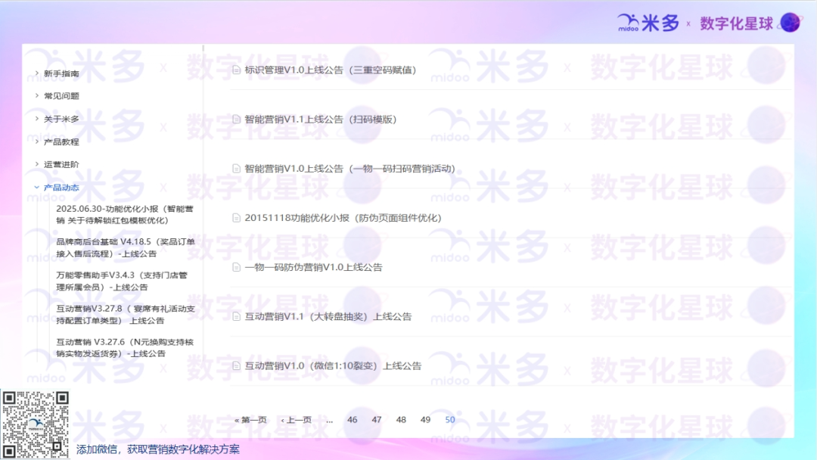Open 互动营销V1.0（微信1:10裂变）上线公告

click(333, 365)
